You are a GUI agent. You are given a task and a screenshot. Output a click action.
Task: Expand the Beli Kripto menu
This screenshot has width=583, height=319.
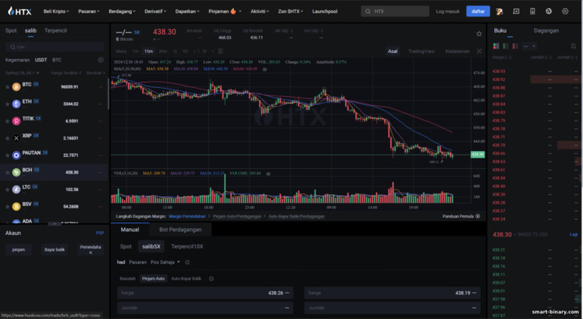(56, 11)
